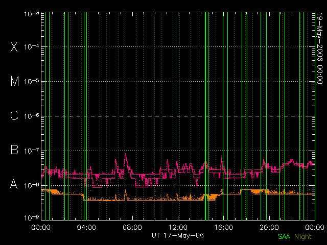Click the 08:00 time axis label
Viewport: 327px width, 245px height.
click(132, 227)
